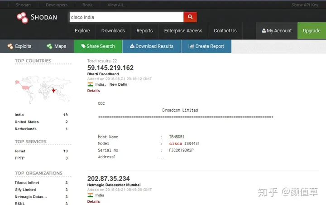The image size is (326, 205).
Task: Click the My Account user icon
Action: click(x=264, y=31)
